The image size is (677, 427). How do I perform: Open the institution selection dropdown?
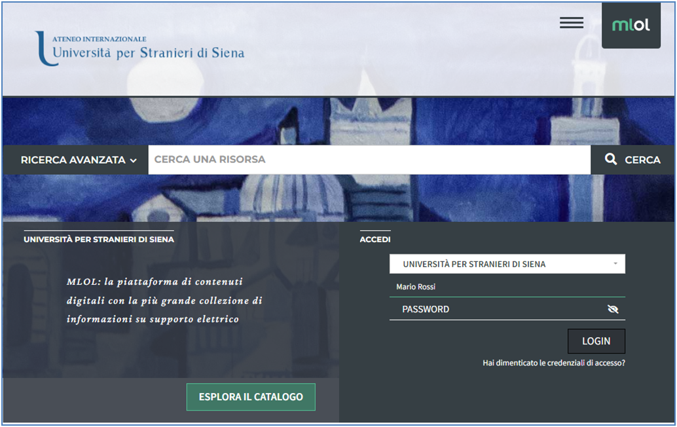click(x=507, y=264)
